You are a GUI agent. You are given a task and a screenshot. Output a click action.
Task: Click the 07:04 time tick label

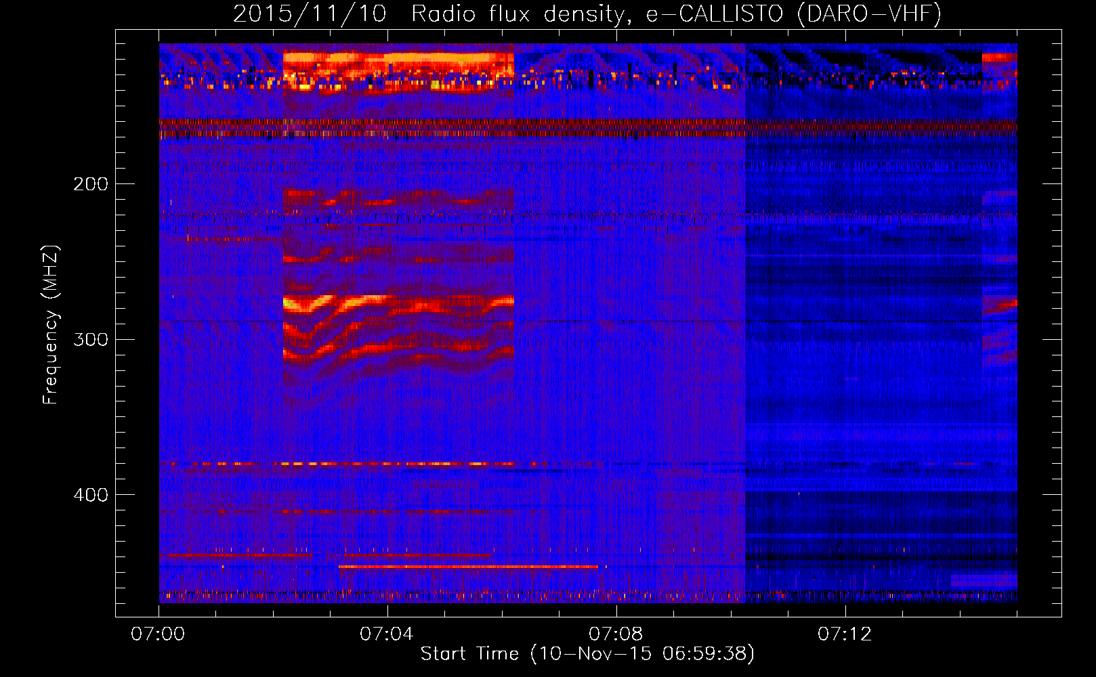point(387,634)
